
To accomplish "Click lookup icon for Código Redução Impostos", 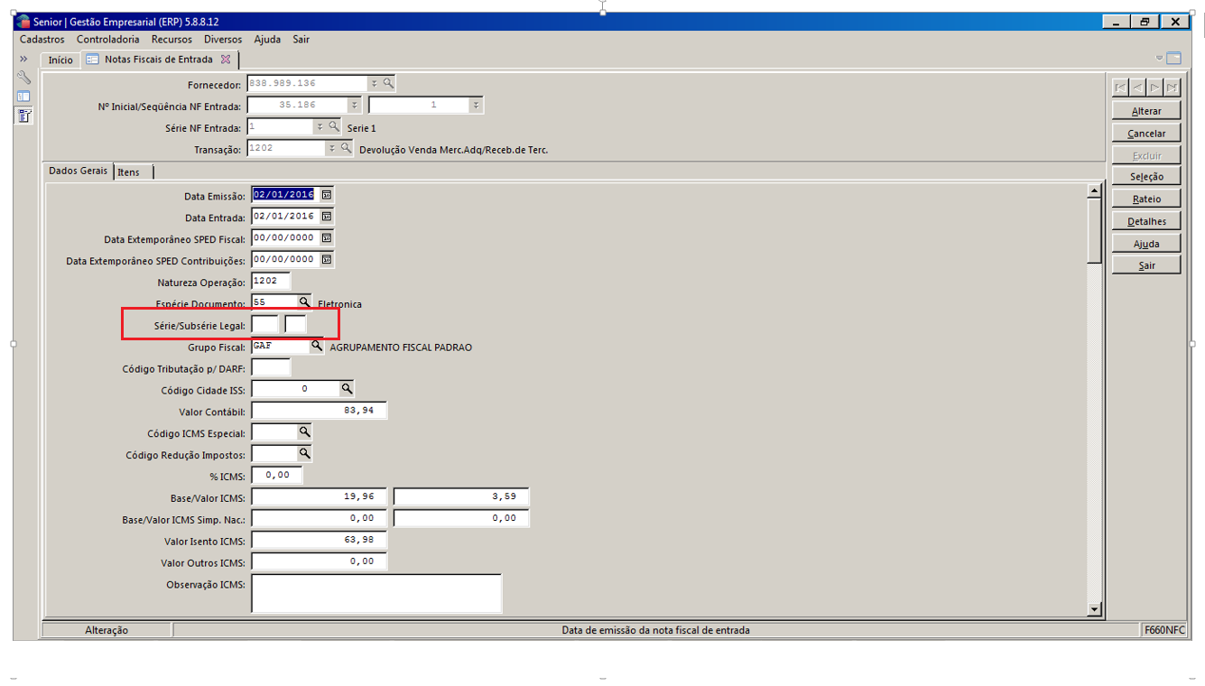I will tap(305, 454).
